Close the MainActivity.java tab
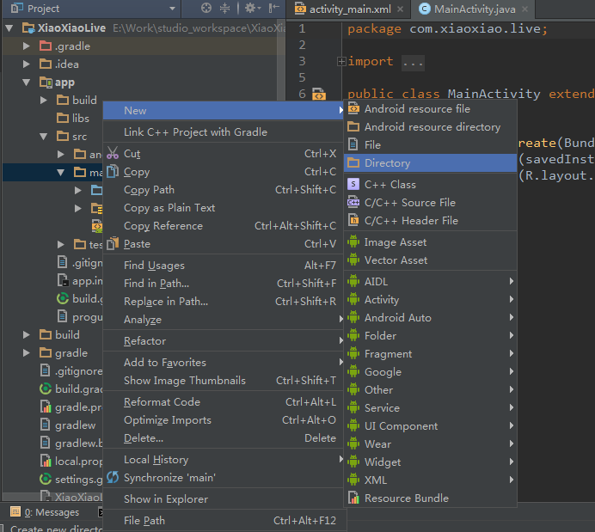The width and height of the screenshot is (595, 532). pyautogui.click(x=524, y=9)
